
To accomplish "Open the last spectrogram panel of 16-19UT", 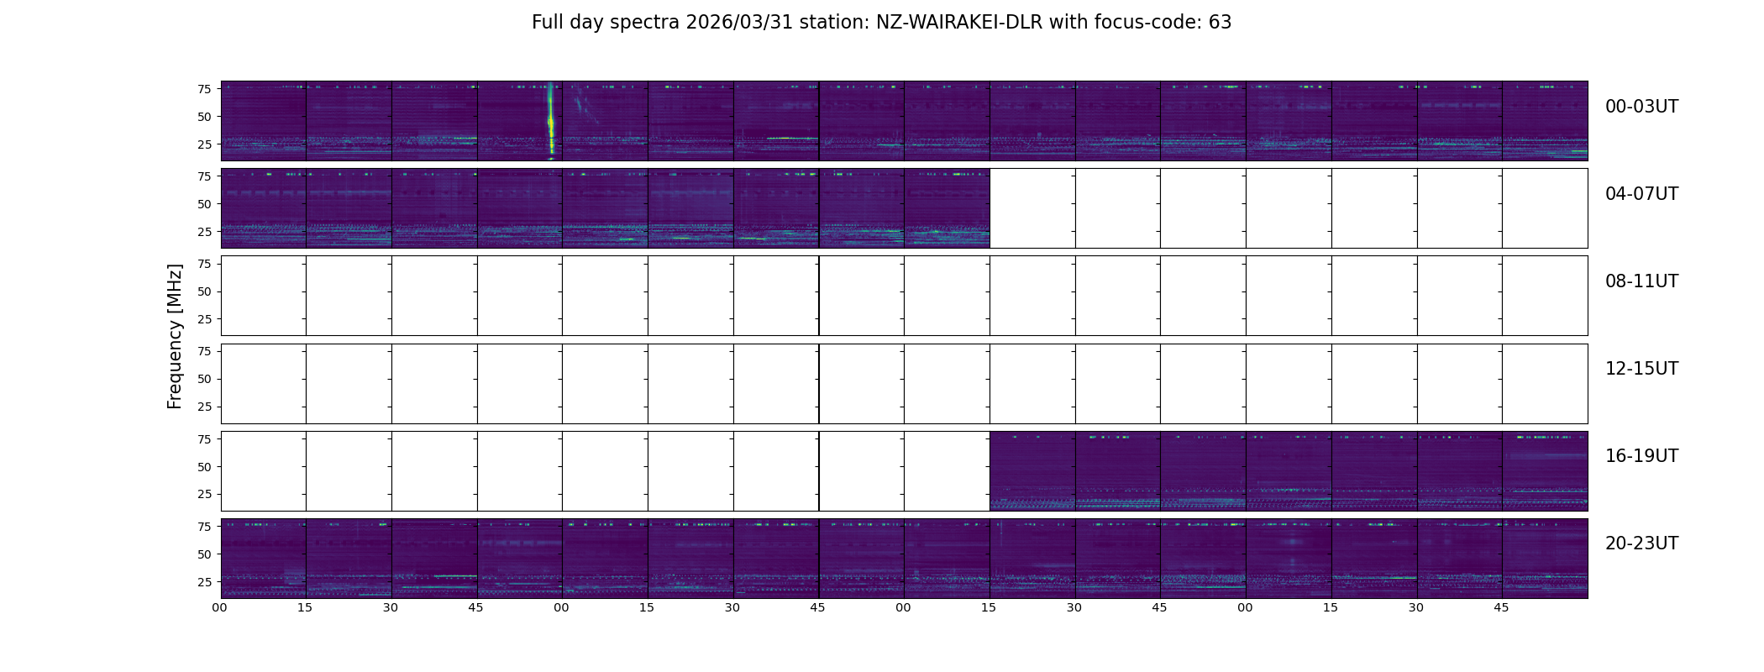I will pos(1545,470).
